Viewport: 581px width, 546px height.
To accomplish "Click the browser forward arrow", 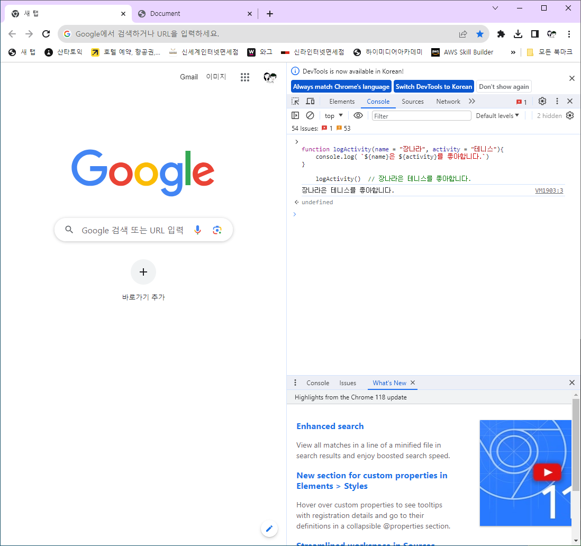I will [x=29, y=34].
